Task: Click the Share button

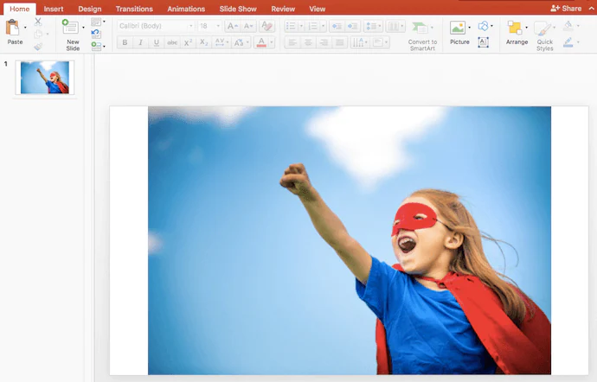Action: (x=566, y=9)
